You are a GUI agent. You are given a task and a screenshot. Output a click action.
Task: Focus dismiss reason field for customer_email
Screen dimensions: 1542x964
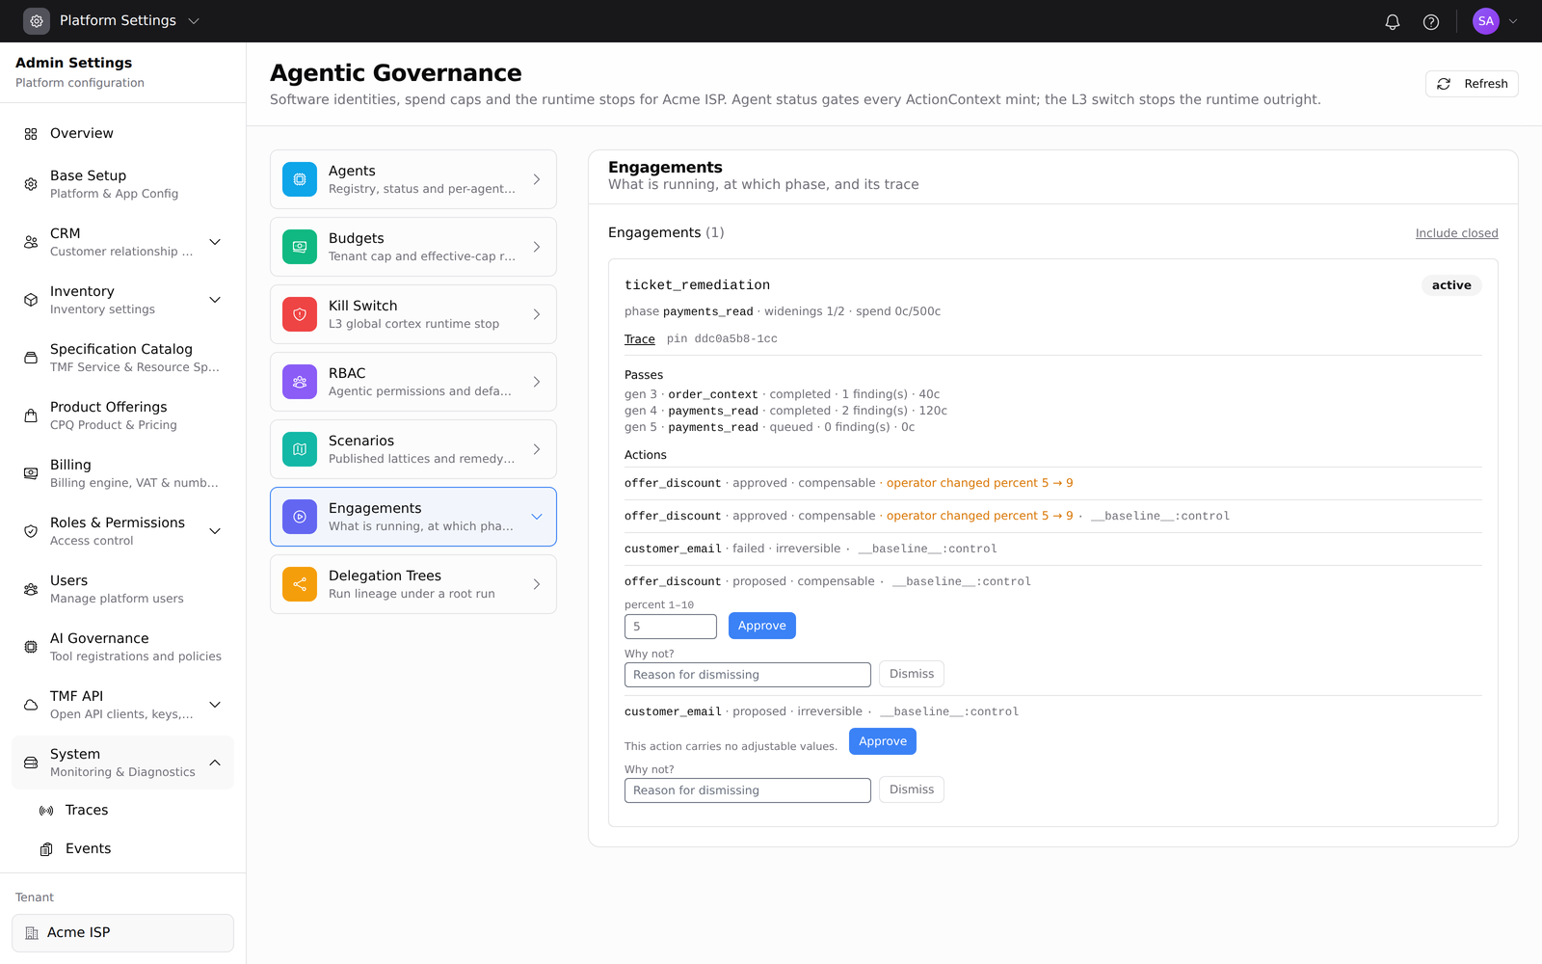tap(748, 790)
